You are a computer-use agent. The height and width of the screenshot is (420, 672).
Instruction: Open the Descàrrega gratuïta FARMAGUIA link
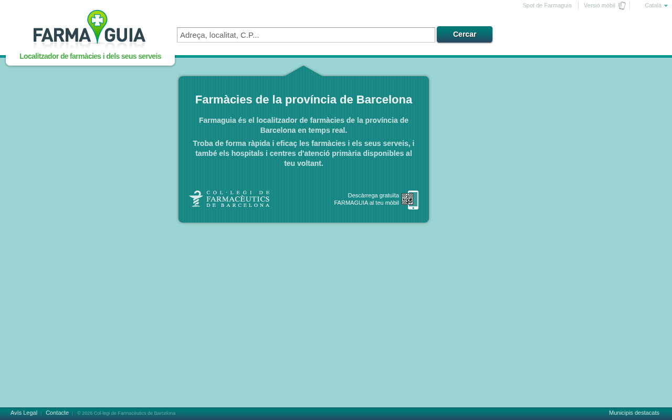coord(366,199)
